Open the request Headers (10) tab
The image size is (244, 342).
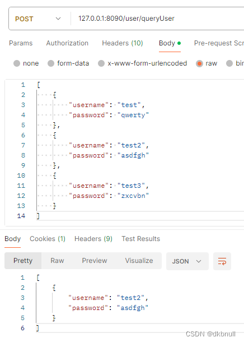(x=123, y=43)
